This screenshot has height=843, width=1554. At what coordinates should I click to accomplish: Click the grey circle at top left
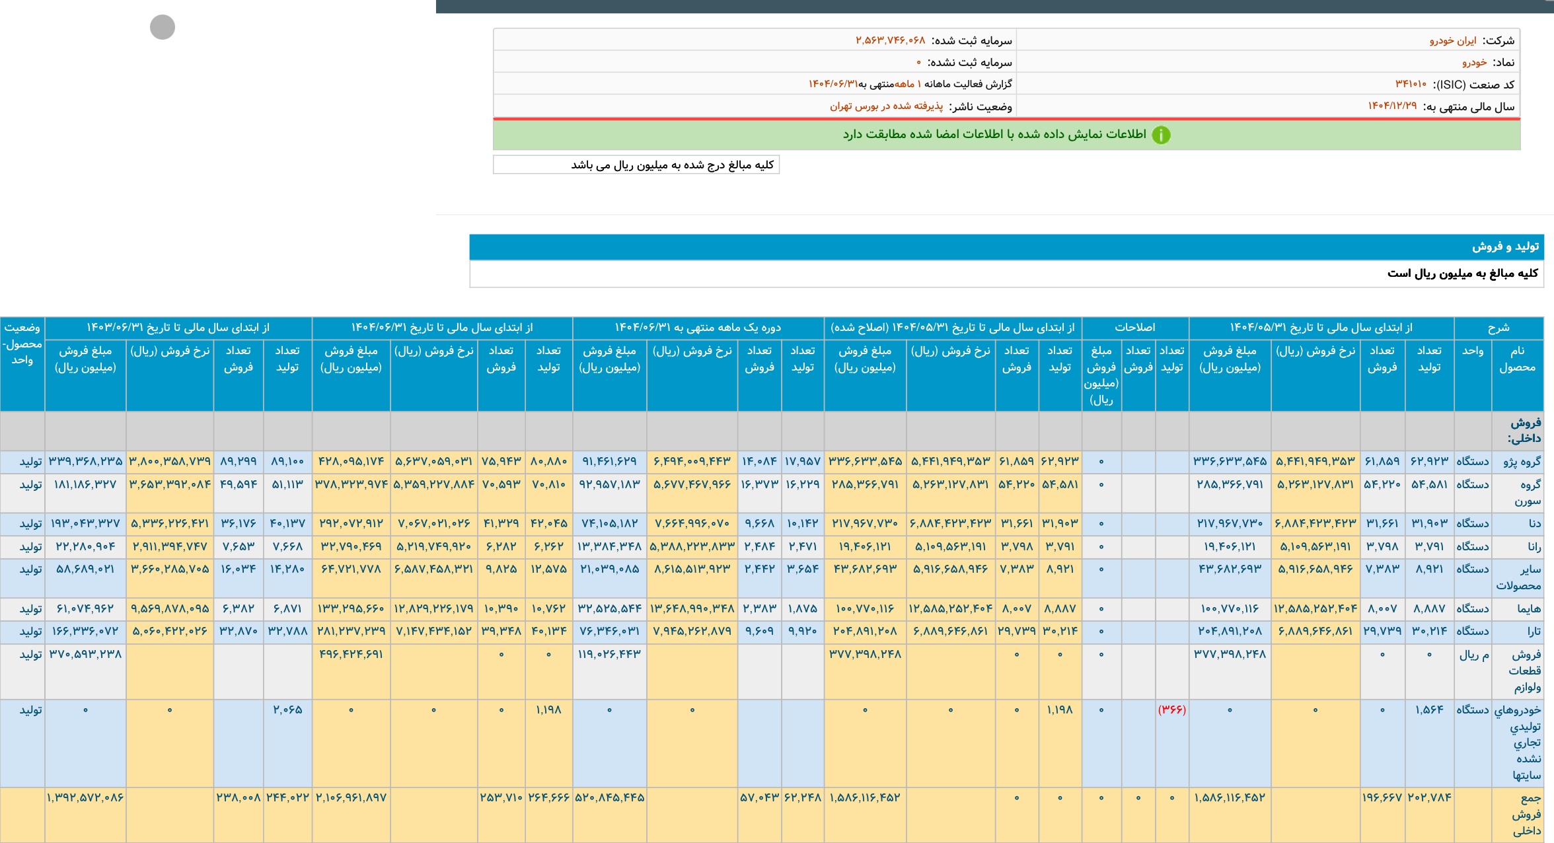coord(163,27)
